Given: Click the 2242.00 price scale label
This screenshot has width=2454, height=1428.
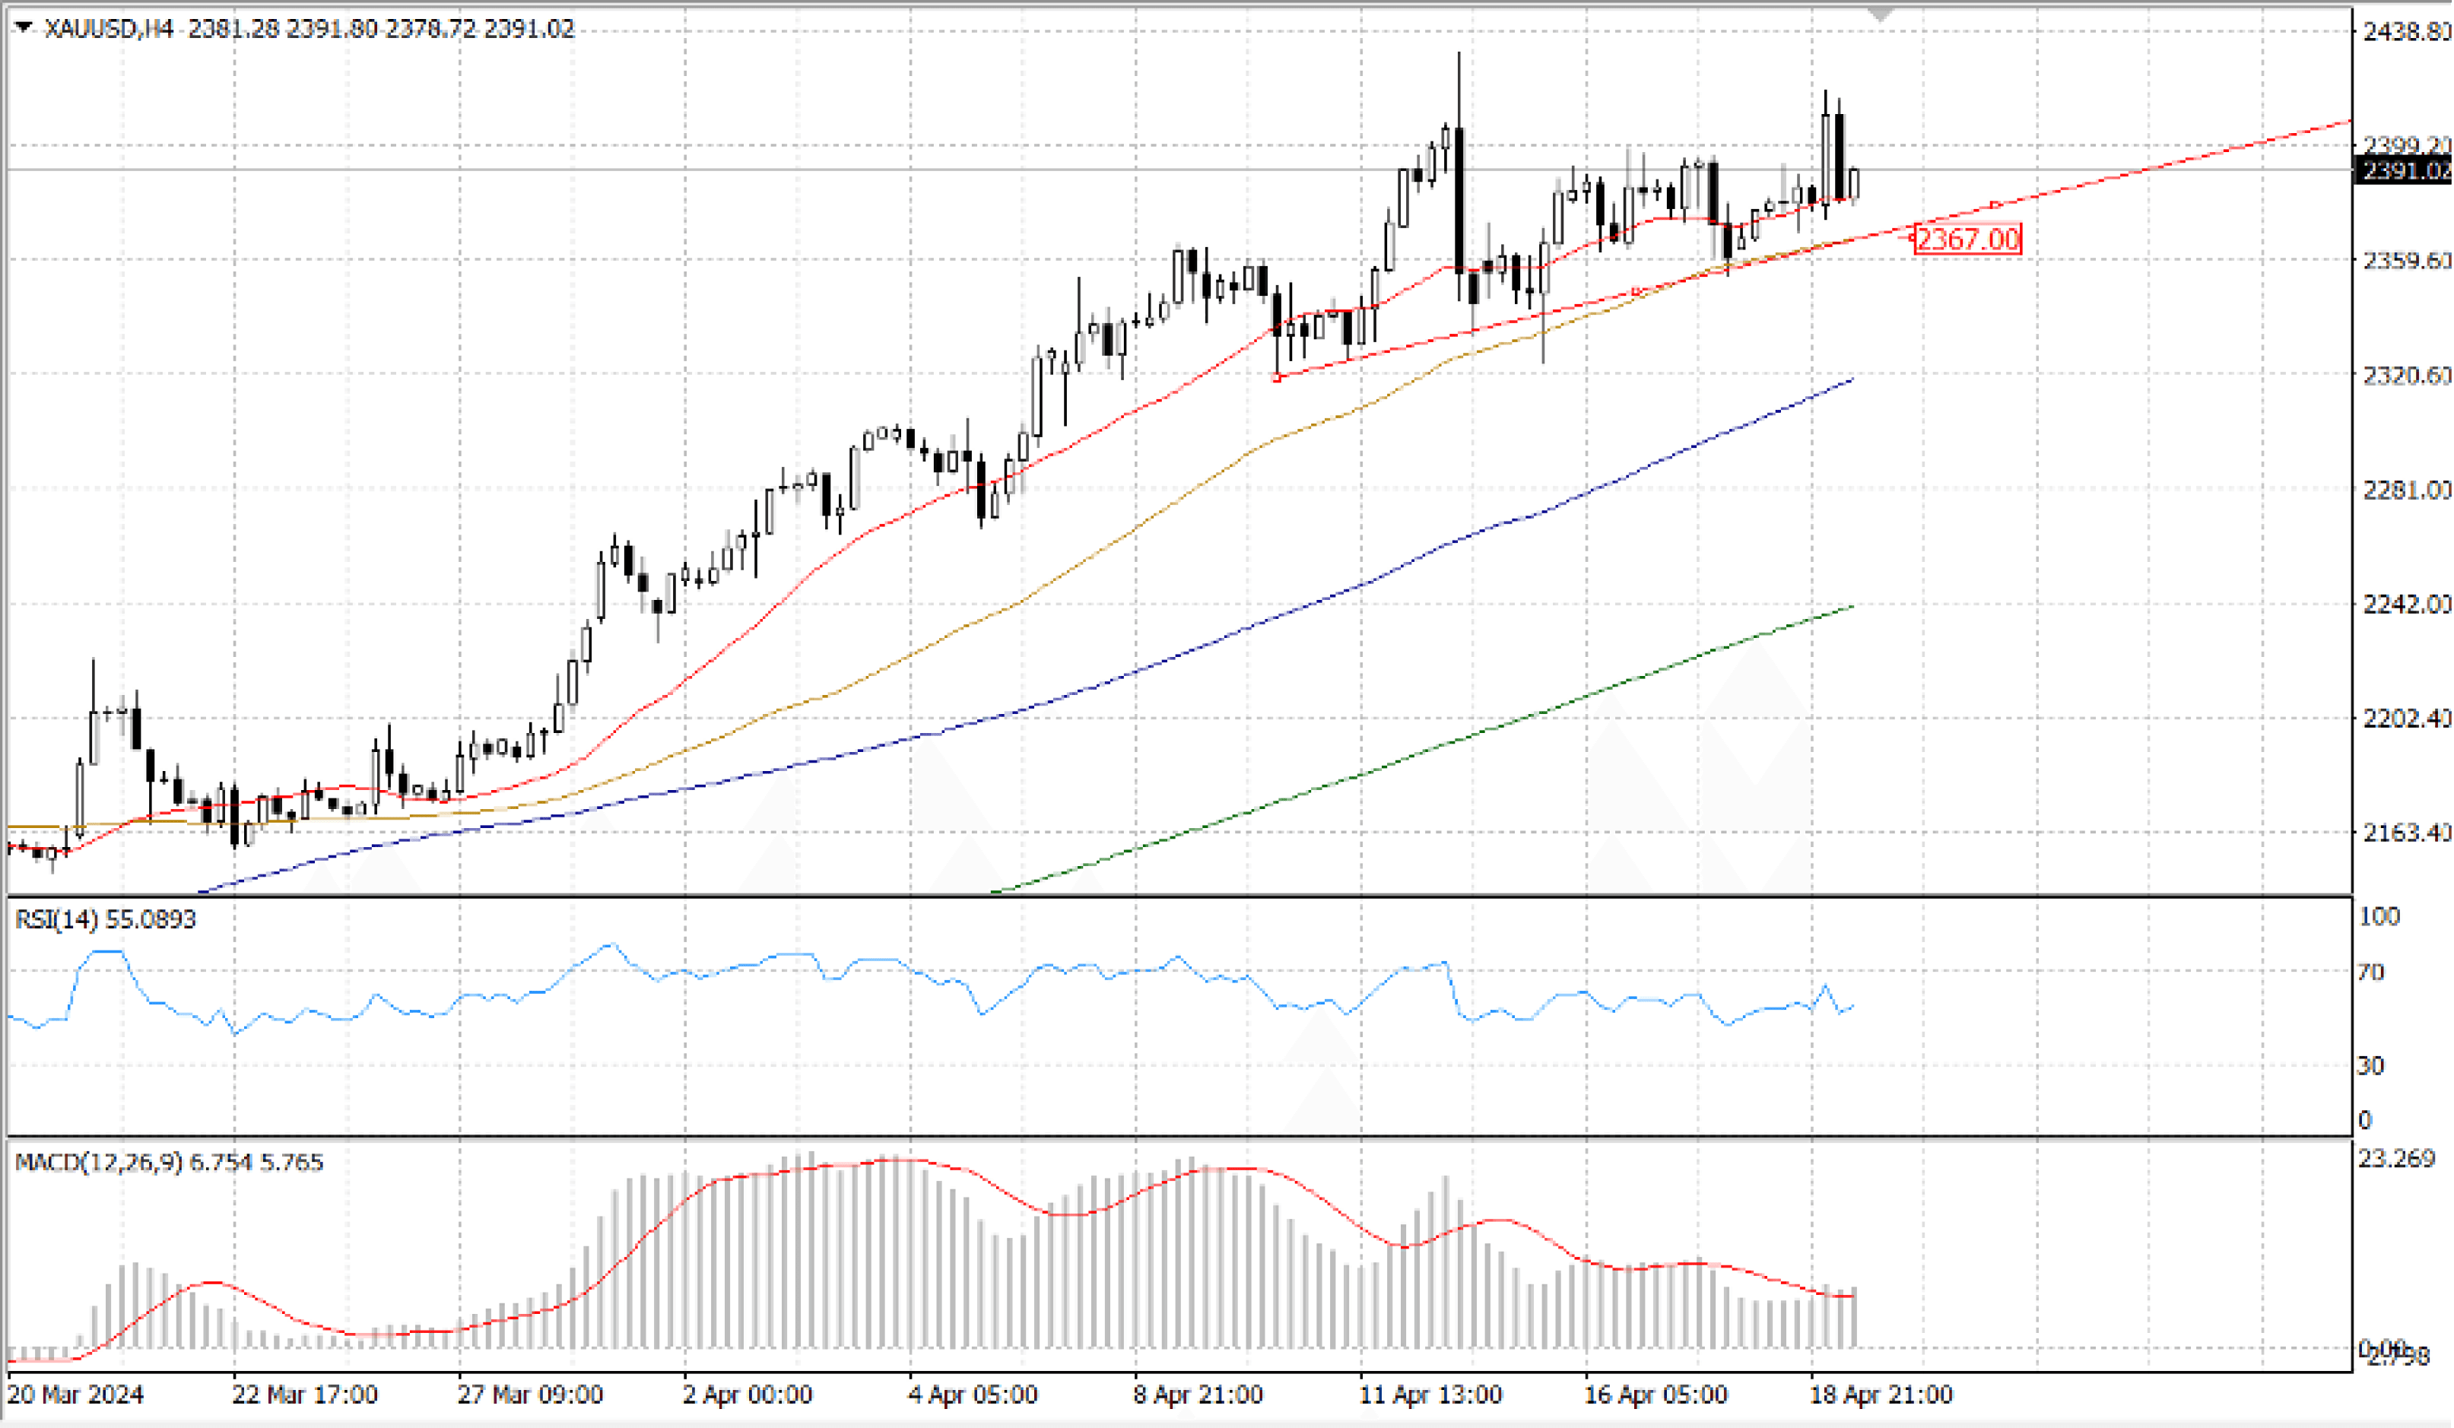Looking at the screenshot, I should 2405,605.
